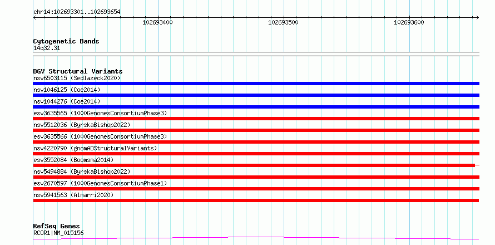Select the nsv1046125 (Coe2014) variant bar
This screenshot has height=245, width=495.
256,95
